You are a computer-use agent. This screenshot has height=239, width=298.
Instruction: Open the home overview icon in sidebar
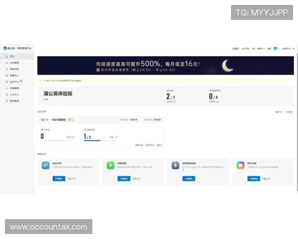7,56
